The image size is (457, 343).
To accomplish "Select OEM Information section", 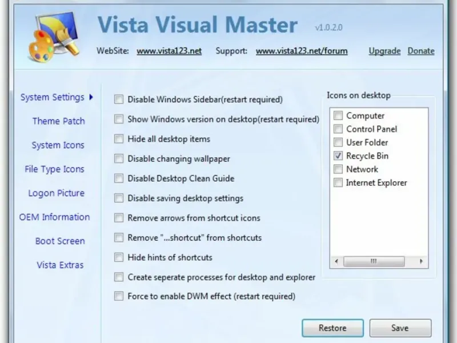I will click(x=54, y=217).
